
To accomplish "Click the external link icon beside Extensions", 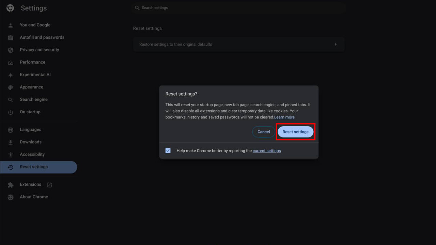I will (49, 184).
